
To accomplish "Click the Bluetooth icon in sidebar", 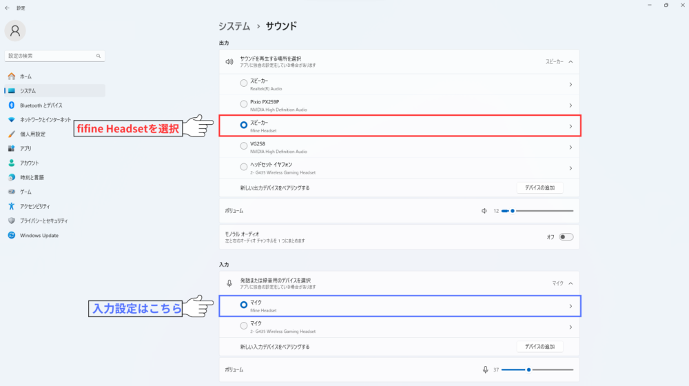I will tap(12, 105).
